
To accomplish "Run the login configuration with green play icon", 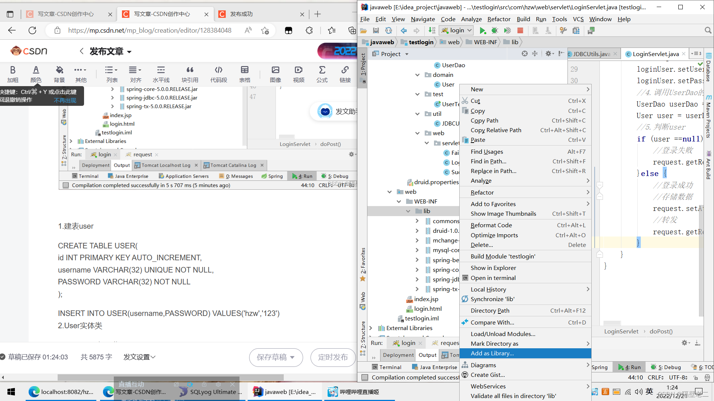I will coord(482,30).
